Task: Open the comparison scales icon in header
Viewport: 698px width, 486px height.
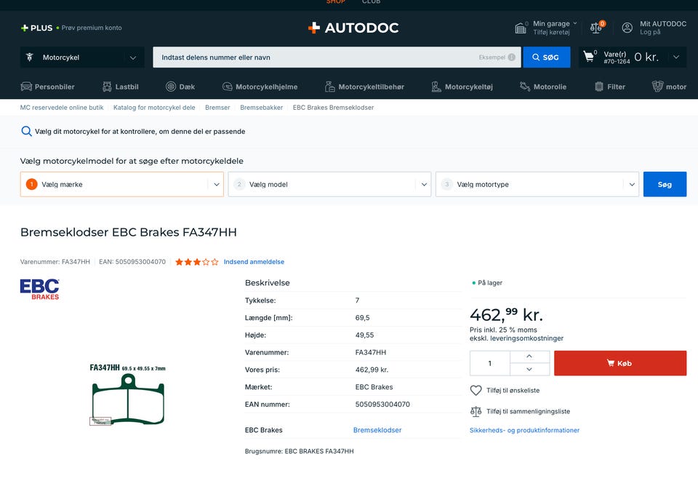Action: [x=596, y=28]
